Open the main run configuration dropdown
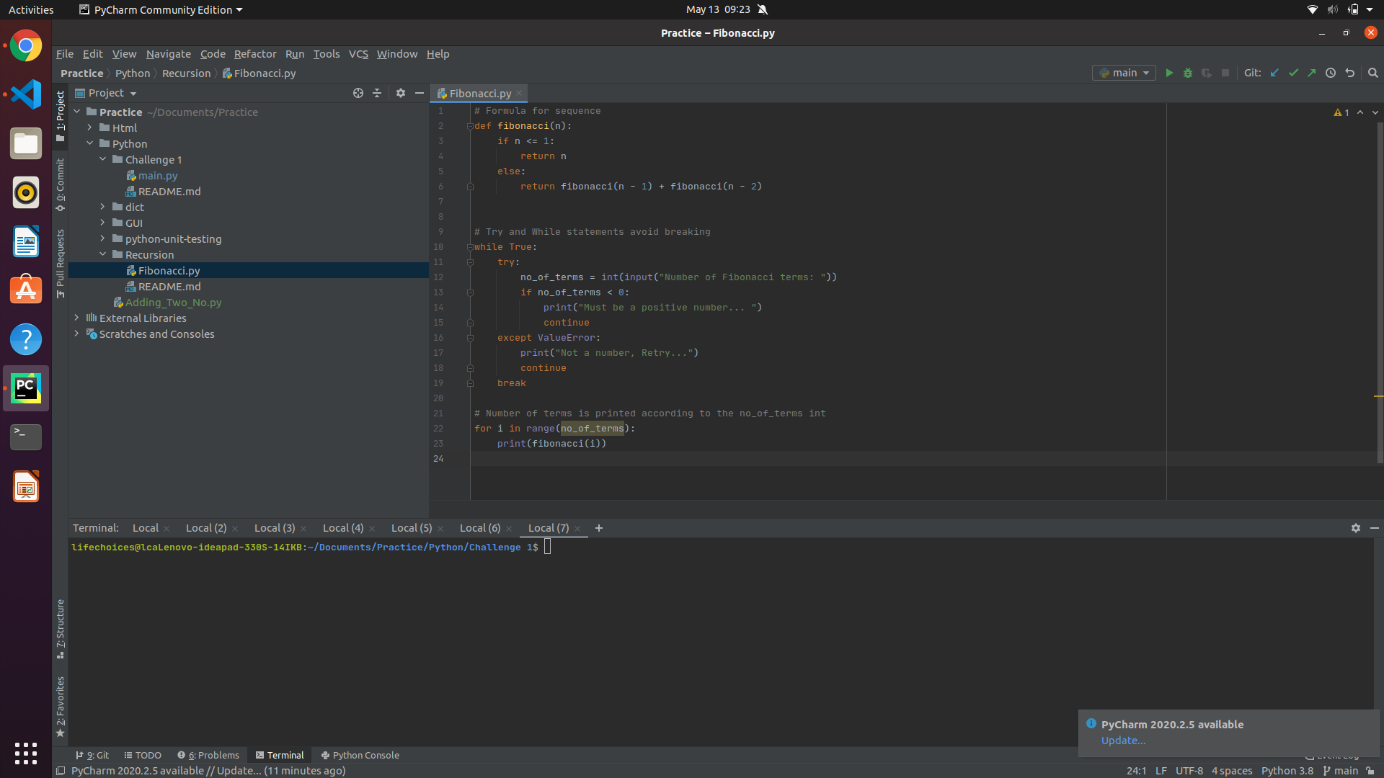This screenshot has width=1384, height=778. 1124,73
